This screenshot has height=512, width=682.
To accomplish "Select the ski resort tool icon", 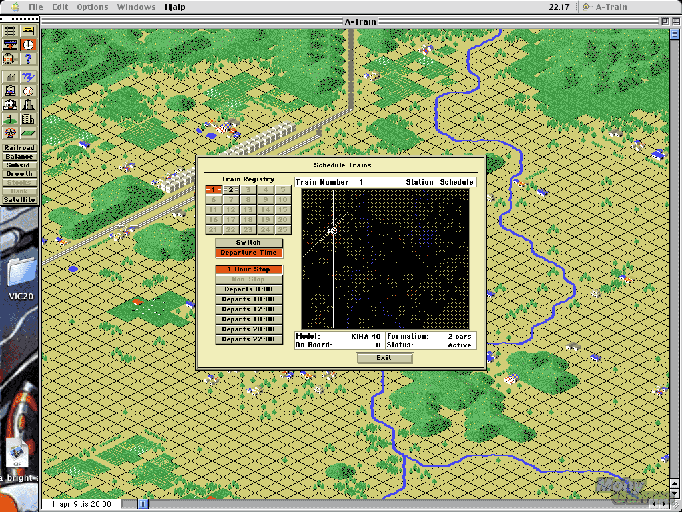I will [x=28, y=77].
